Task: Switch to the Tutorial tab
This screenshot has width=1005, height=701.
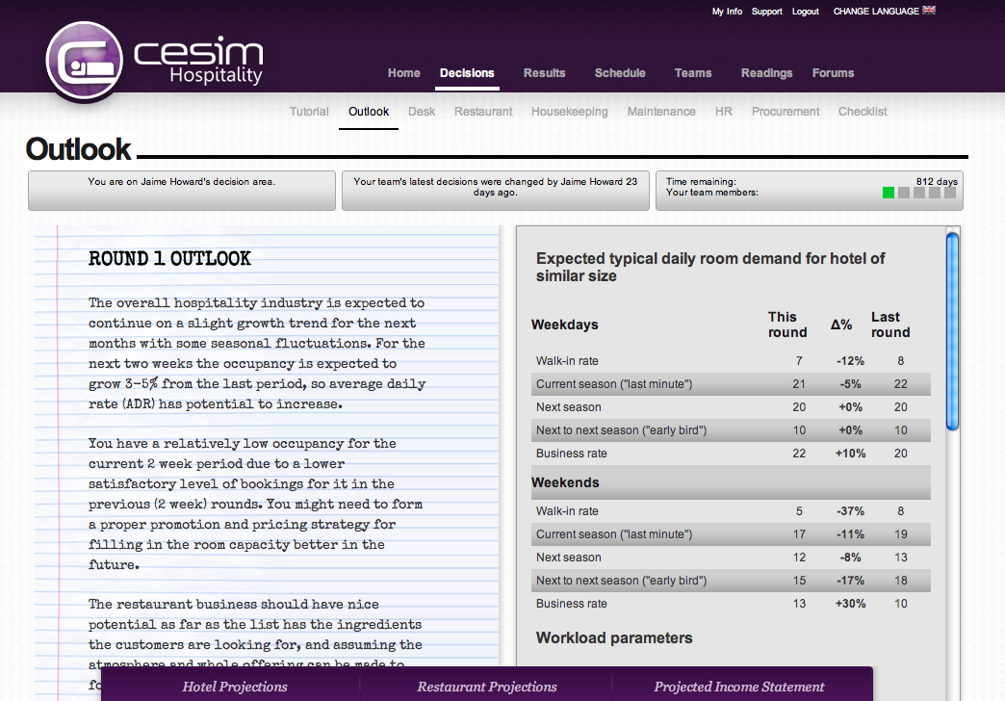Action: point(309,112)
